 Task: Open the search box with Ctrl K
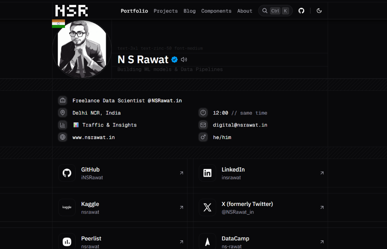pos(276,11)
